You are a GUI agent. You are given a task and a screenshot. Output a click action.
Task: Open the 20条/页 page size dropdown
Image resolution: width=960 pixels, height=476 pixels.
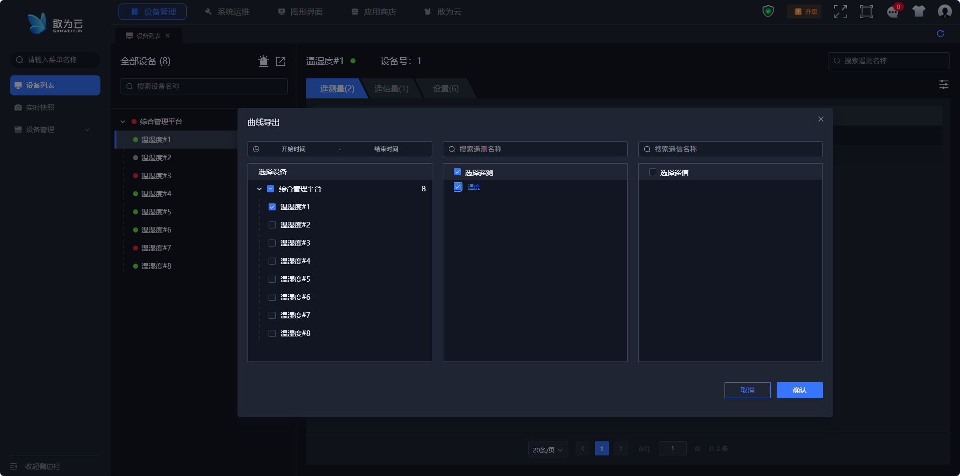click(548, 450)
